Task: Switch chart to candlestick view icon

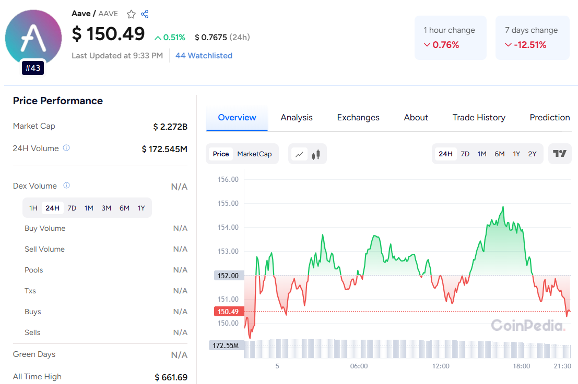Action: pyautogui.click(x=316, y=154)
